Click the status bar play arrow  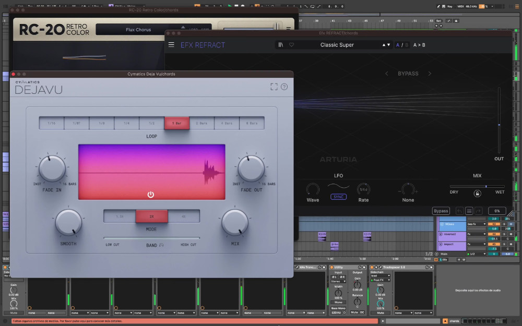tap(383, 321)
